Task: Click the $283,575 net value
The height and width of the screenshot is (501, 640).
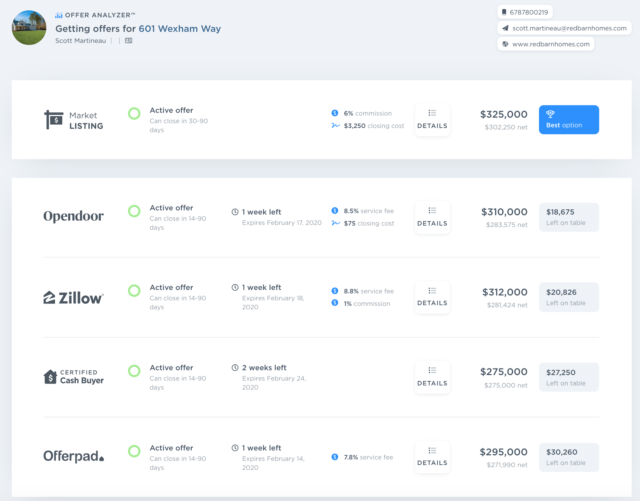Action: (x=507, y=225)
